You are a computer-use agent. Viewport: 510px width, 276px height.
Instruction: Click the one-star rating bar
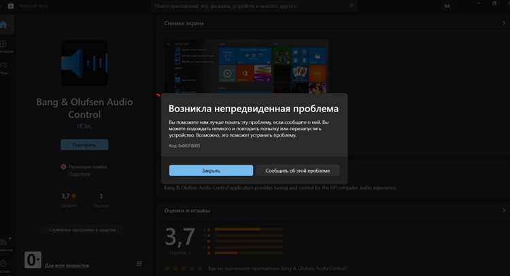[248, 253]
